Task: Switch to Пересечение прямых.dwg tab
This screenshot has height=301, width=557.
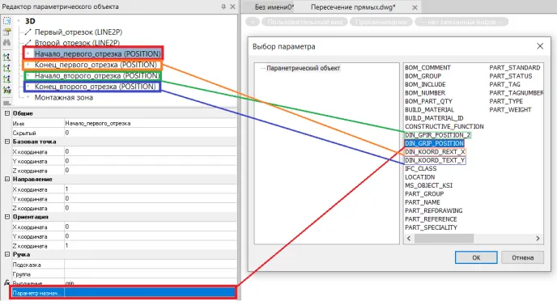Action: click(353, 7)
